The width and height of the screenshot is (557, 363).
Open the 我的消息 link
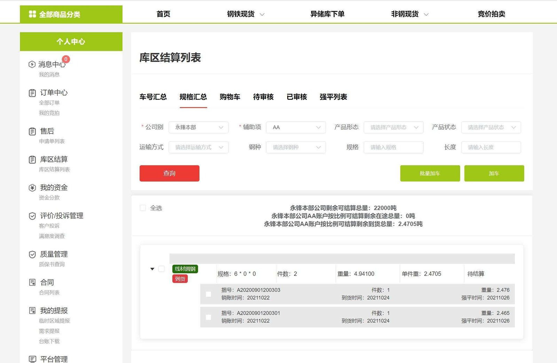click(49, 75)
